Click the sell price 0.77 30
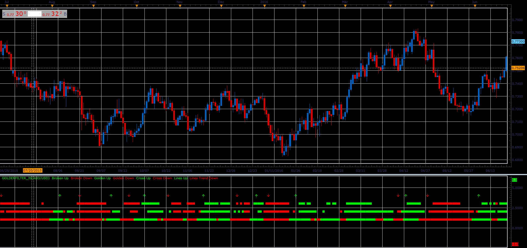The image size is (527, 248). click(x=16, y=14)
